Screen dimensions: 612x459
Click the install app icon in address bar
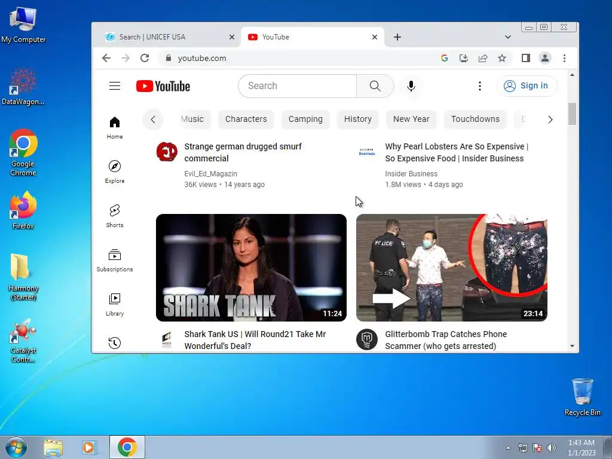464,58
